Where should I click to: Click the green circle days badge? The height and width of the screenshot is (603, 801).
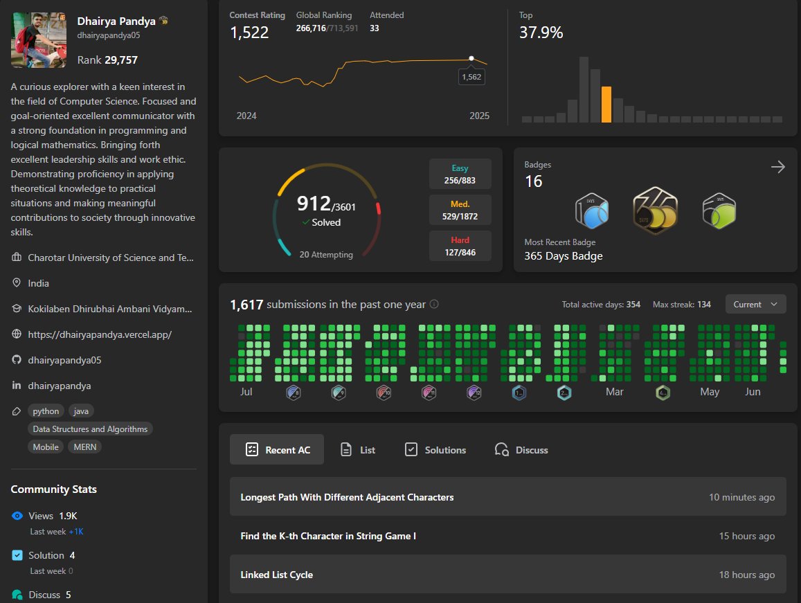(x=719, y=210)
